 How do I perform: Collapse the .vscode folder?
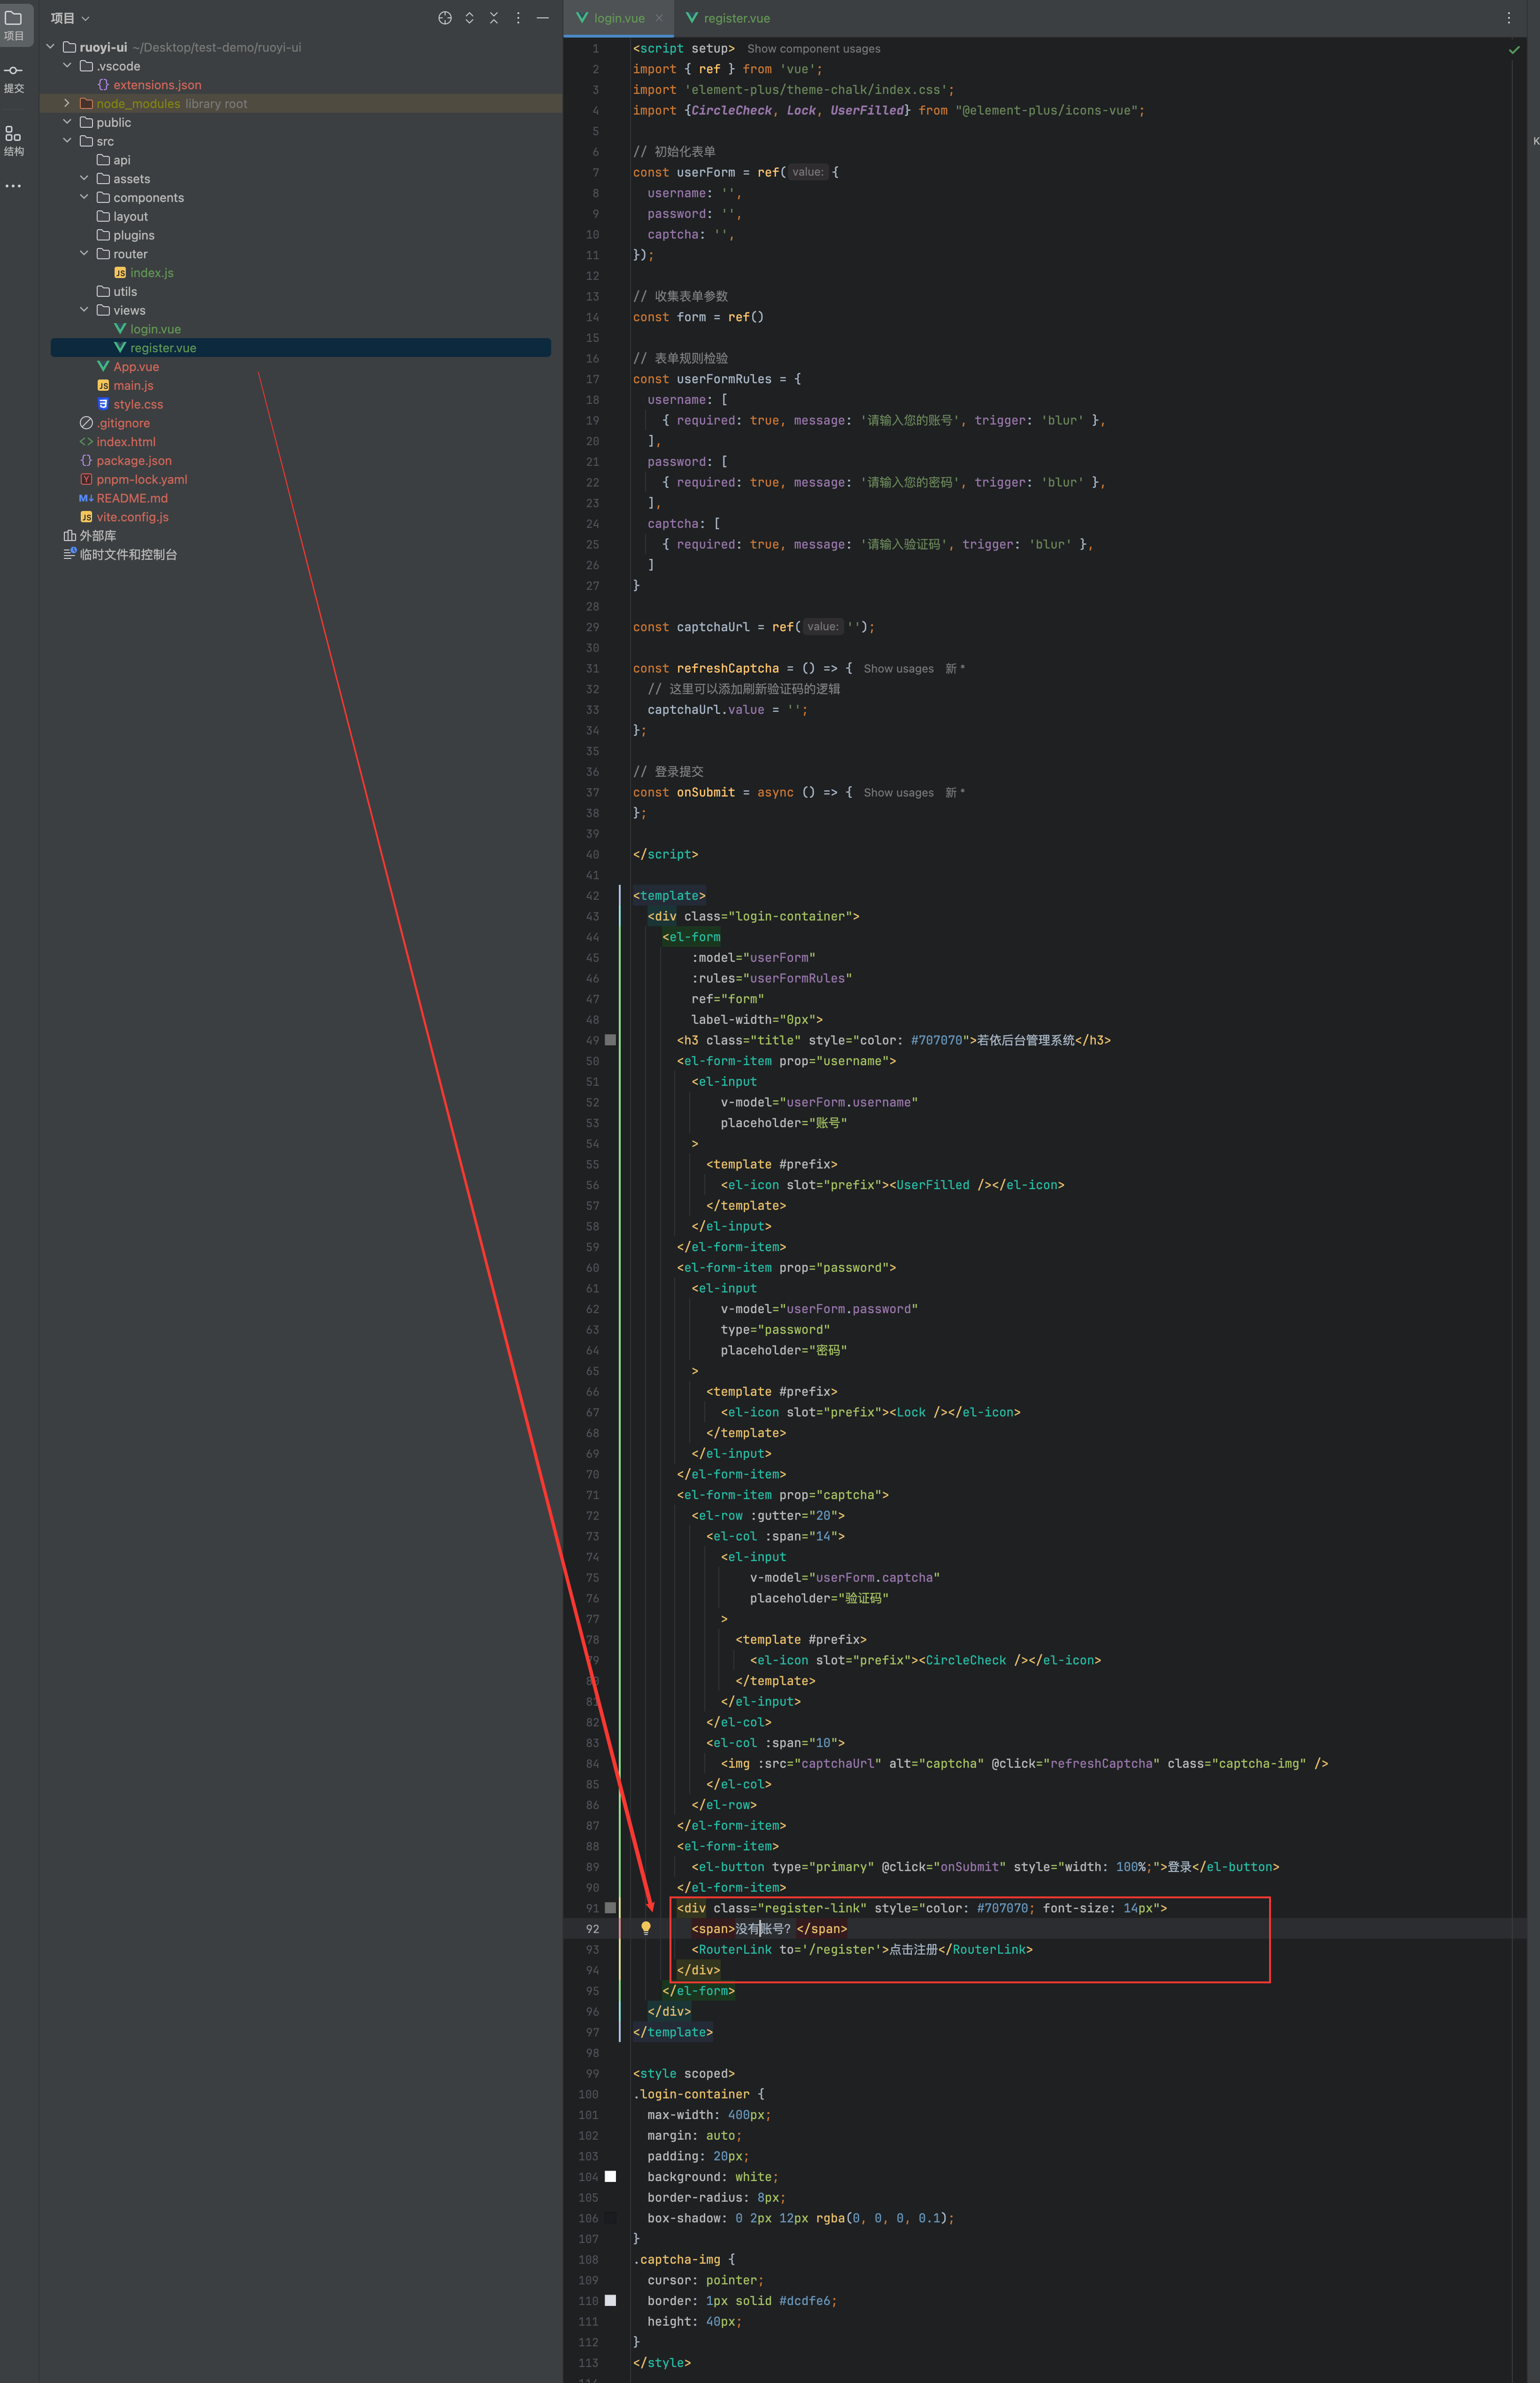67,66
